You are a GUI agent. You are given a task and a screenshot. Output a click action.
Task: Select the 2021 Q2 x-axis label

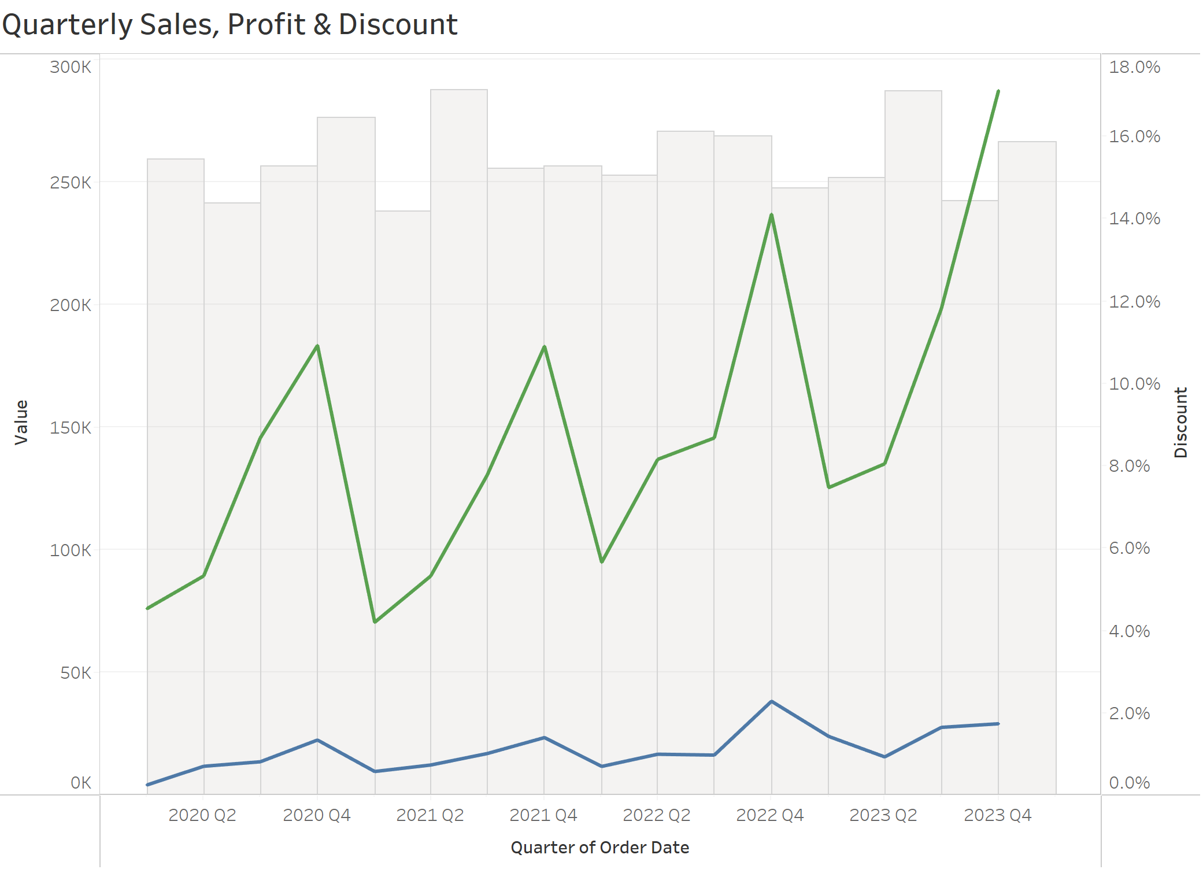tap(430, 815)
